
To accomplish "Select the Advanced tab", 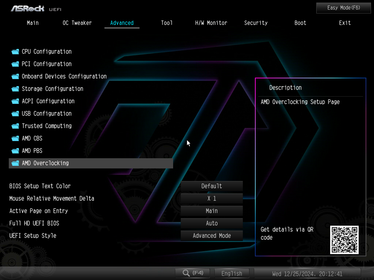I will [122, 23].
